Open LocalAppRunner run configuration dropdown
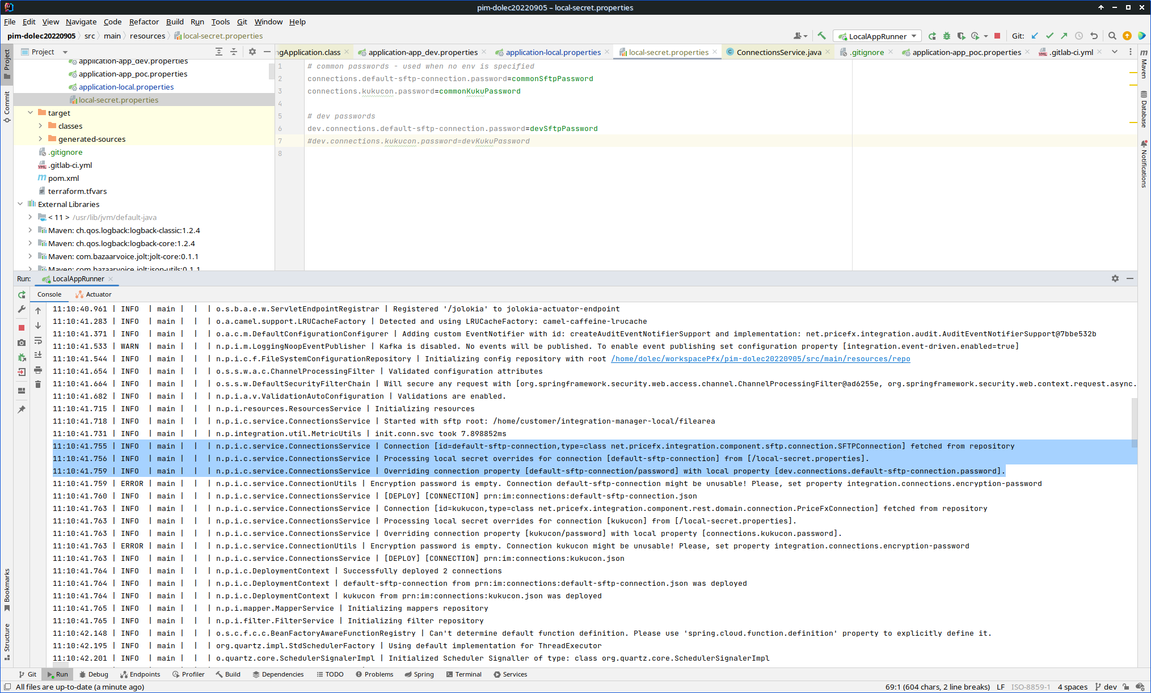The image size is (1151, 693). [x=877, y=36]
